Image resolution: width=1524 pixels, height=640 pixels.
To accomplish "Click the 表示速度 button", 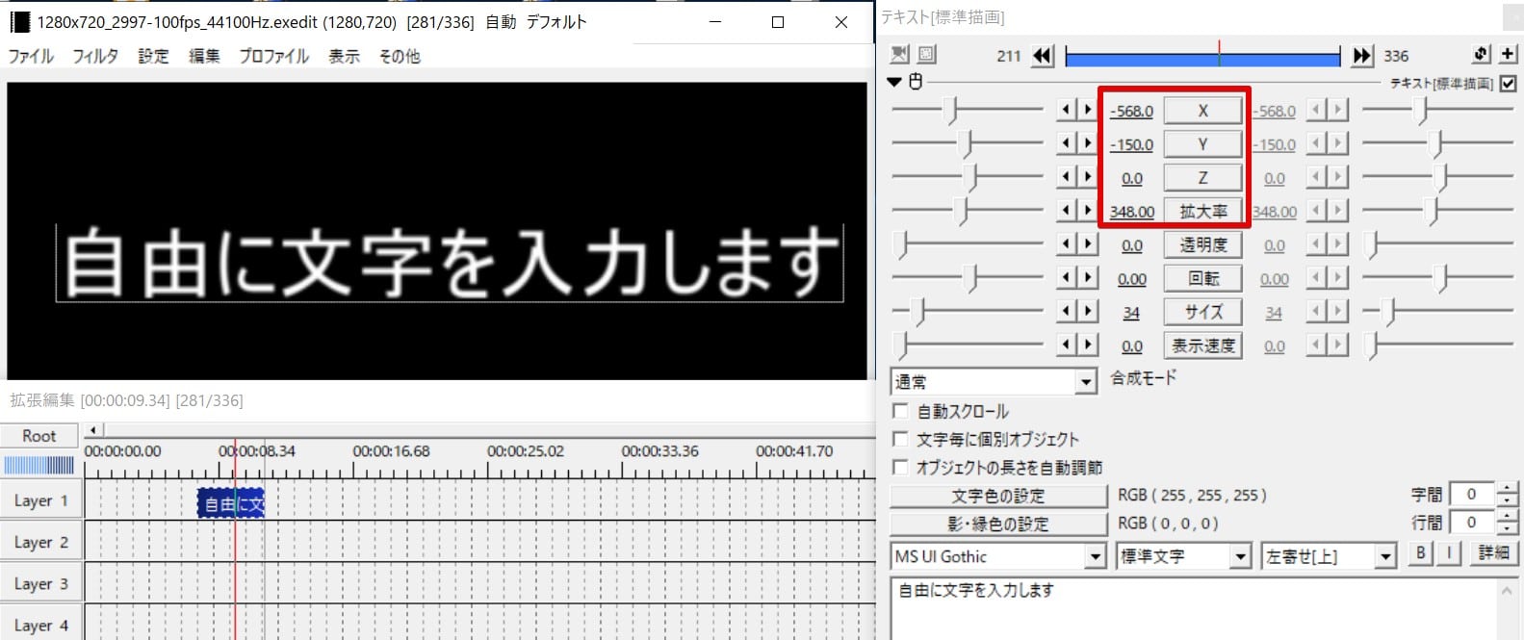I will (1202, 345).
